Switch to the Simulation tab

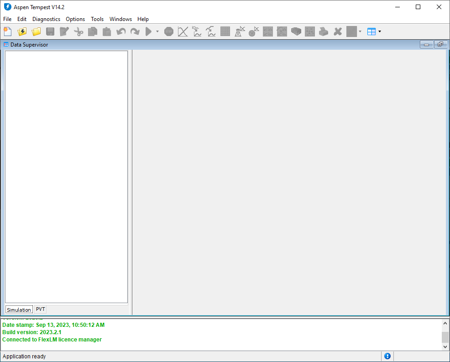(x=19, y=310)
